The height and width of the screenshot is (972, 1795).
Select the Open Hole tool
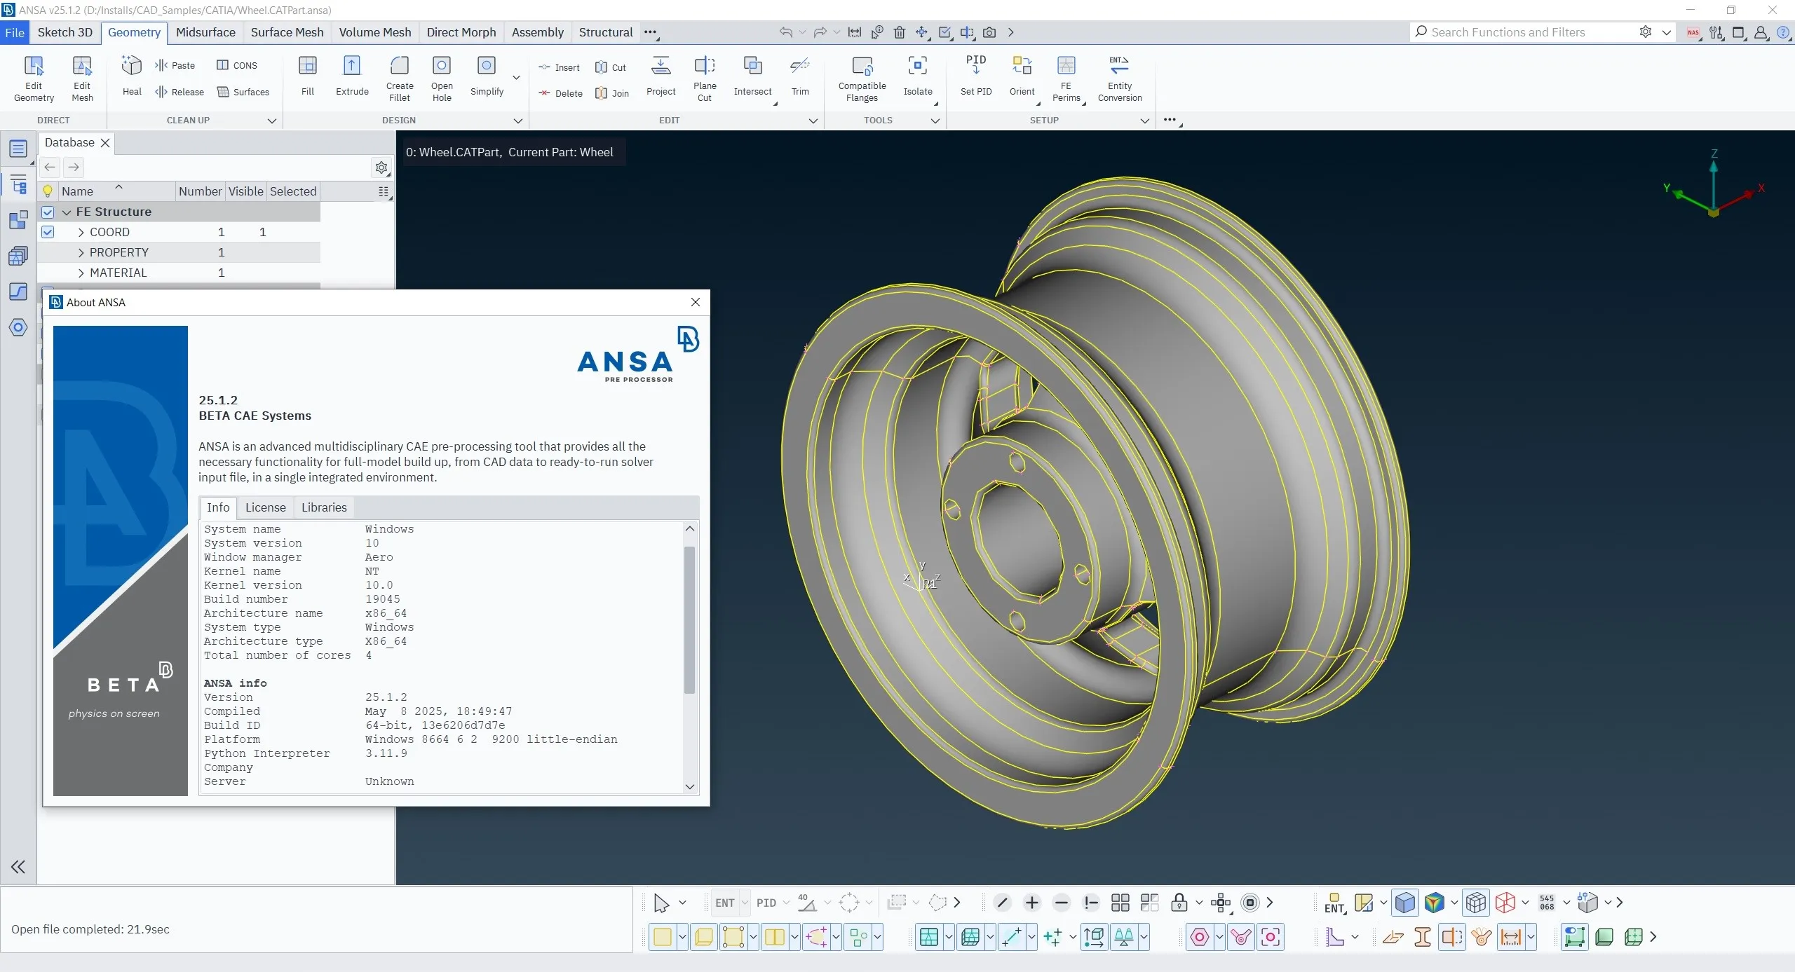pyautogui.click(x=442, y=78)
